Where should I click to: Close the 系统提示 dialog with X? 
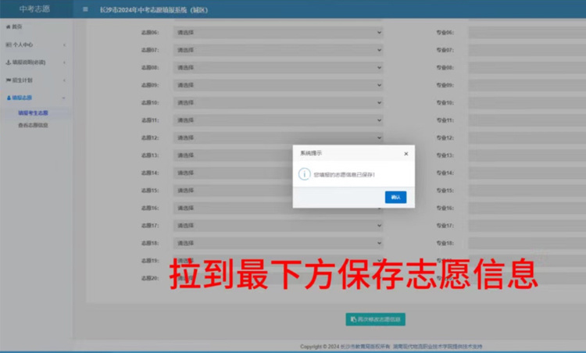pyautogui.click(x=406, y=154)
